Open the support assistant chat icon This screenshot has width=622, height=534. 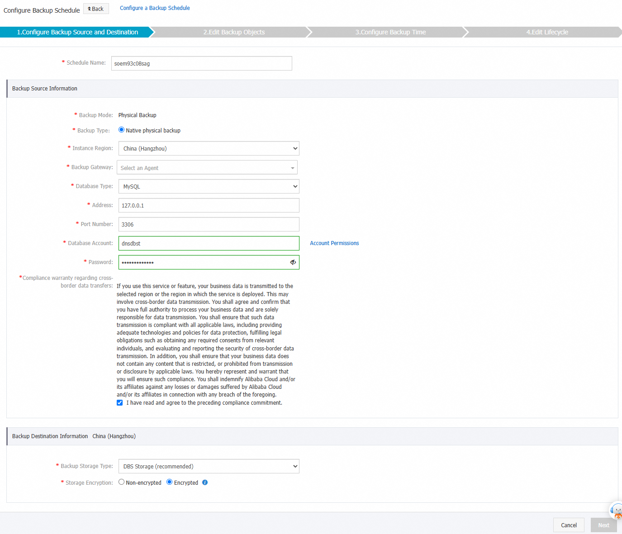617,511
